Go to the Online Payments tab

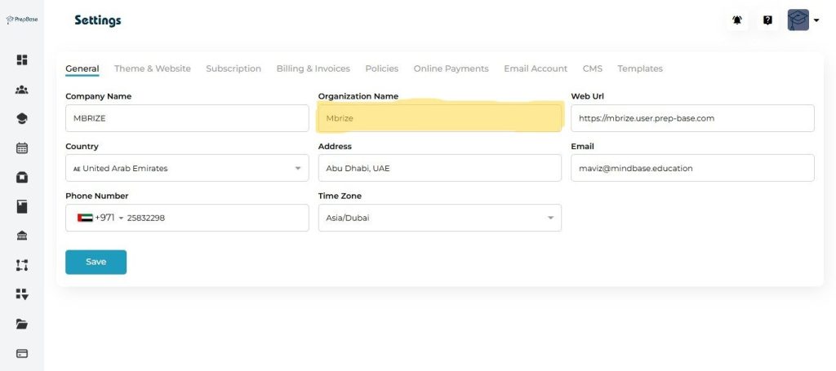click(451, 68)
